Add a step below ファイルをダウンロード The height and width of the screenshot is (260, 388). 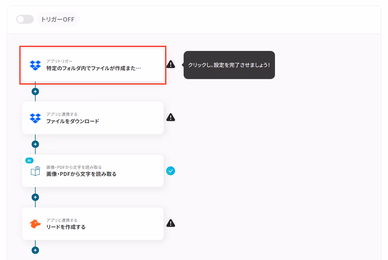35,144
